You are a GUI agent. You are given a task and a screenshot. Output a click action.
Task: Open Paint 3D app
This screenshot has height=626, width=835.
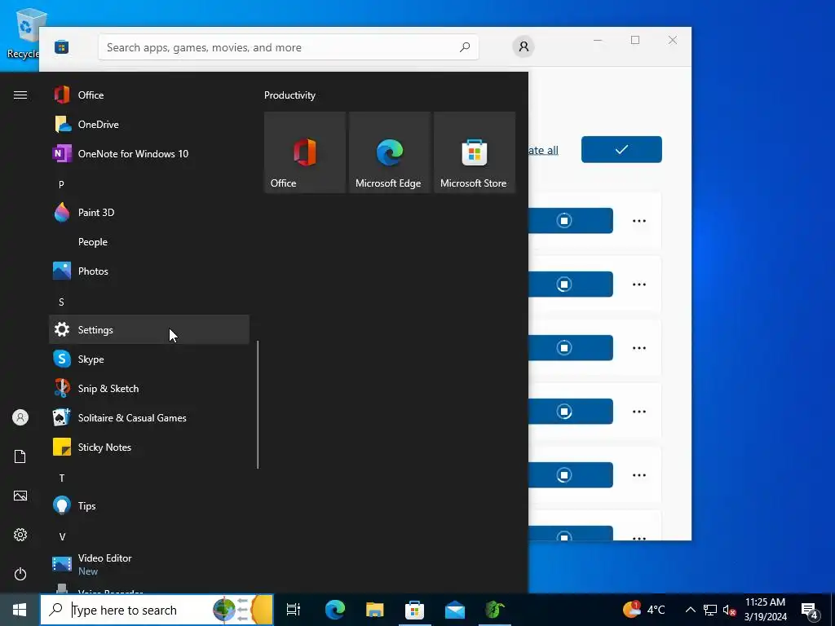149,213
